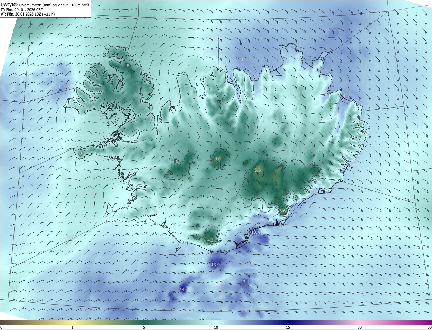
Task: Click the colorbar tick label 10
Action: pyautogui.click(x=216, y=327)
